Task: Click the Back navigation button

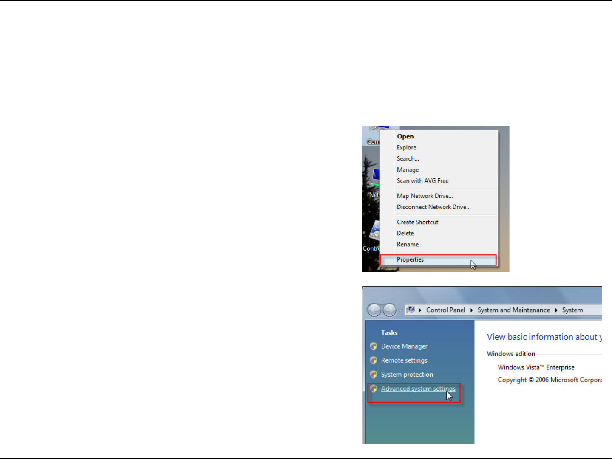Action: click(374, 310)
